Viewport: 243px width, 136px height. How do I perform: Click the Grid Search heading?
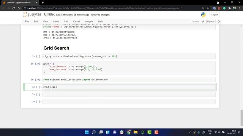56,48
